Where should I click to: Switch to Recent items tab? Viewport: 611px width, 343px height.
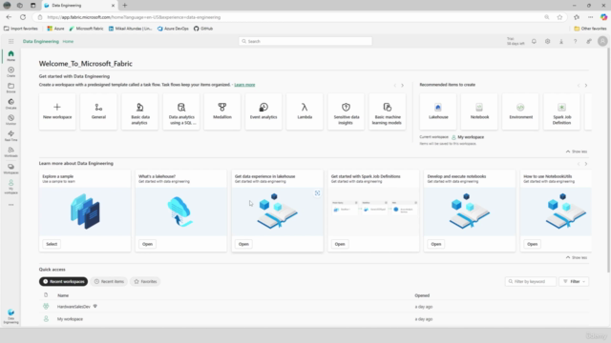[109, 282]
